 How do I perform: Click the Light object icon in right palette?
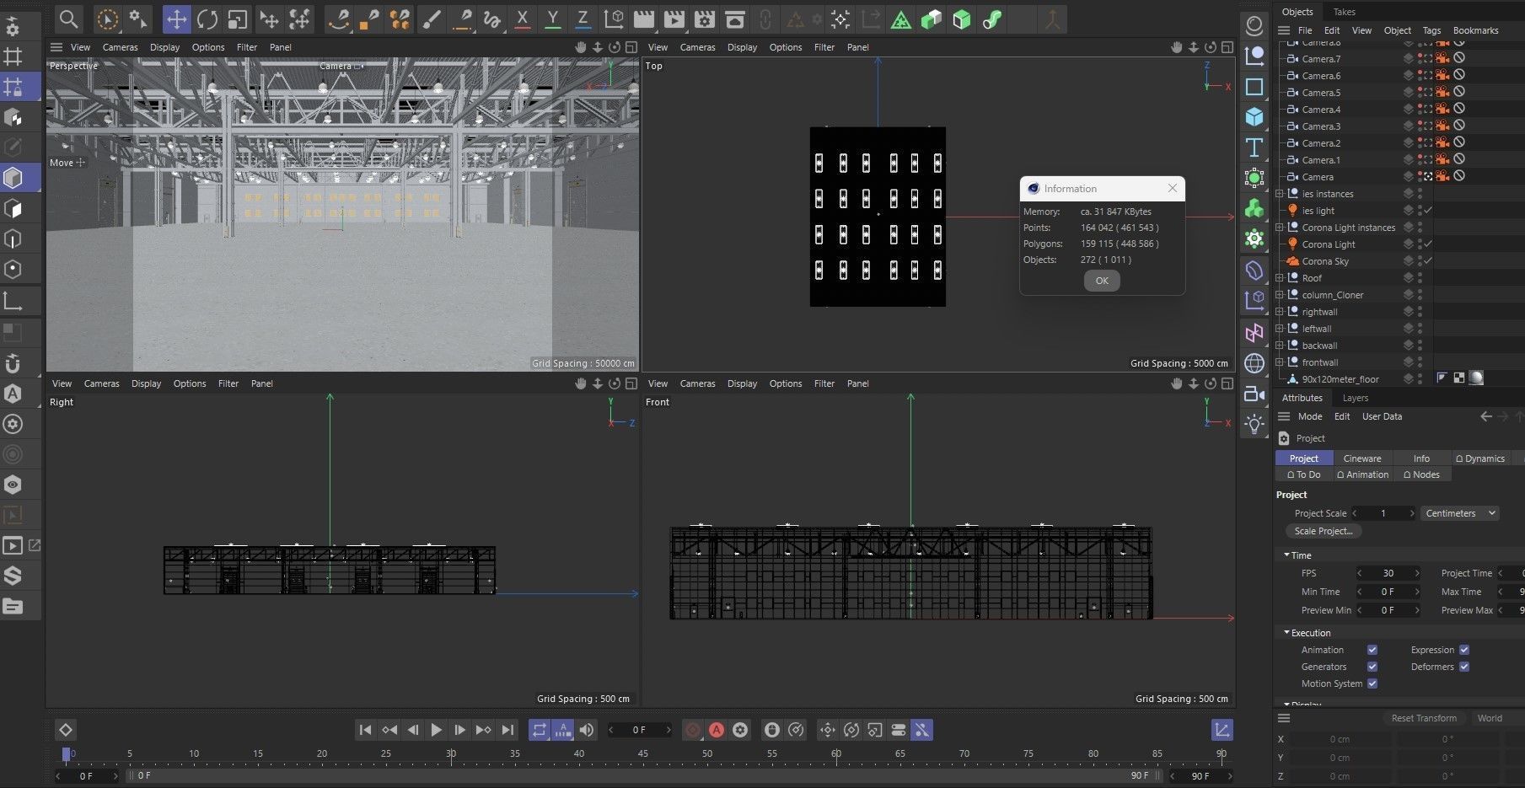[x=1254, y=424]
